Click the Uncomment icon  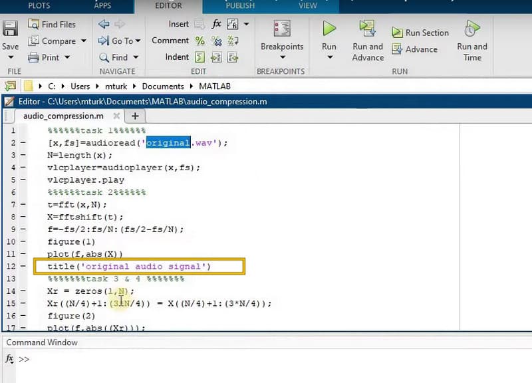point(216,41)
